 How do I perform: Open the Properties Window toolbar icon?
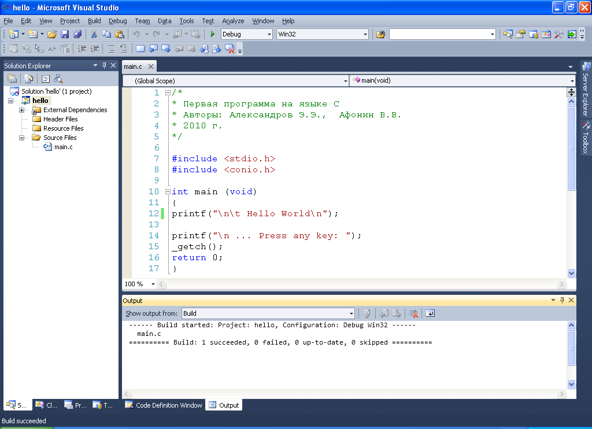(x=521, y=34)
